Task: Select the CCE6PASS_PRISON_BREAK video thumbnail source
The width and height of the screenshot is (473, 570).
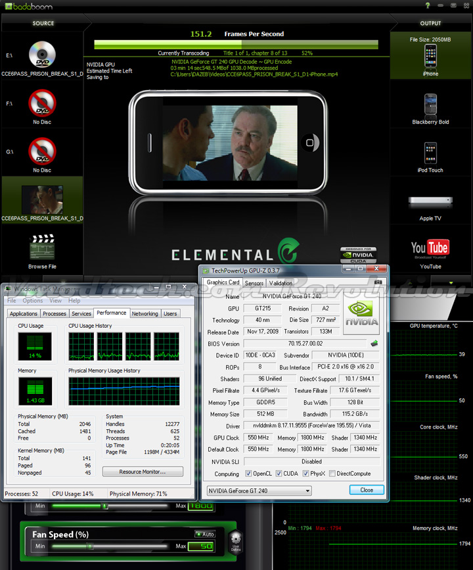Action: [43, 199]
